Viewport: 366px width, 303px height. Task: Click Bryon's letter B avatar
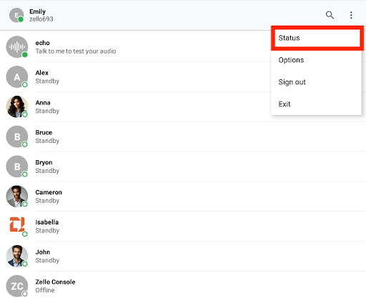[17, 167]
